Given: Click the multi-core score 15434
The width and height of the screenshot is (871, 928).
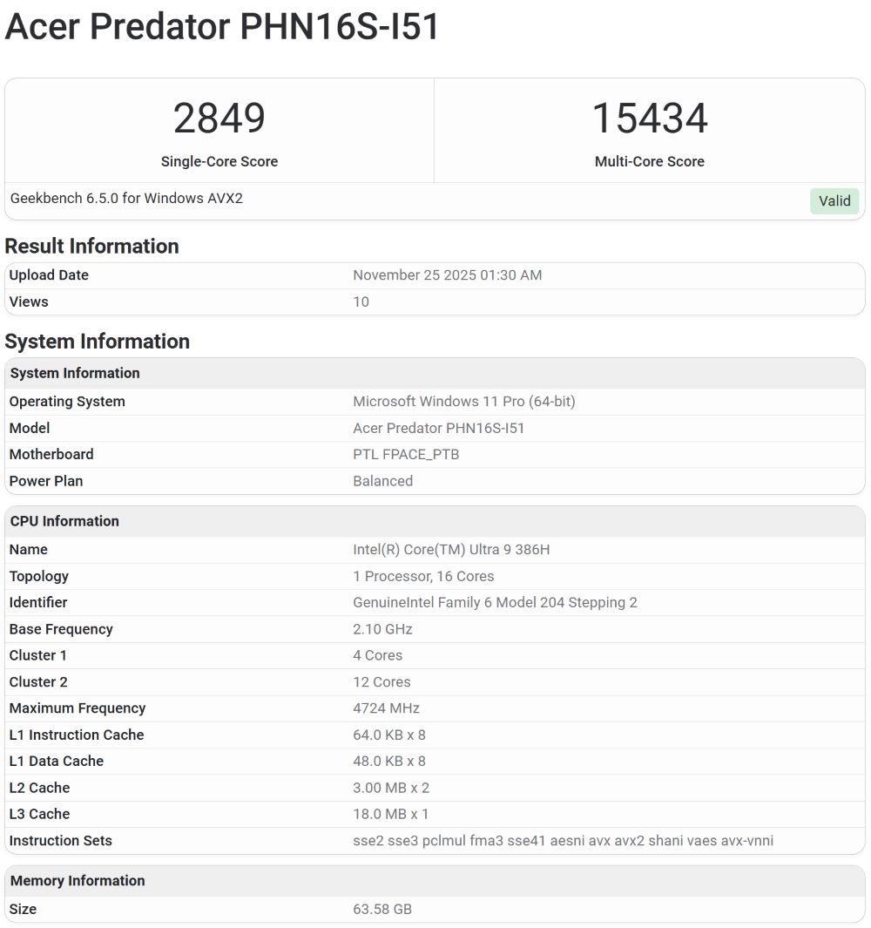Looking at the screenshot, I should tap(649, 119).
